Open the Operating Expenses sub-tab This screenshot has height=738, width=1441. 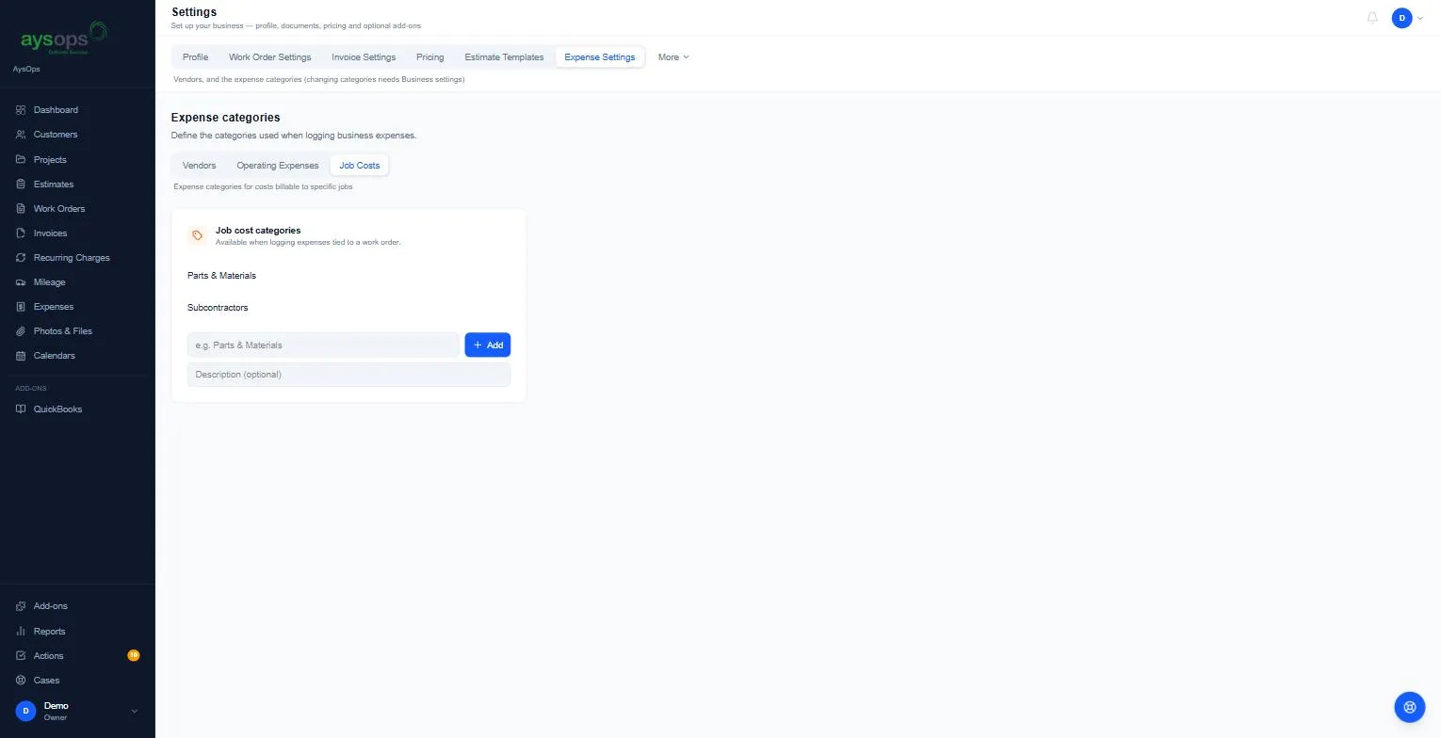[278, 166]
